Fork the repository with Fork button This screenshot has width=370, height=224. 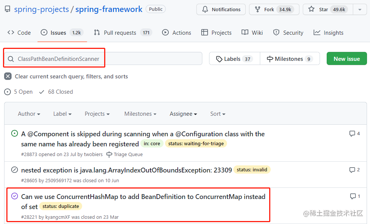click(274, 9)
